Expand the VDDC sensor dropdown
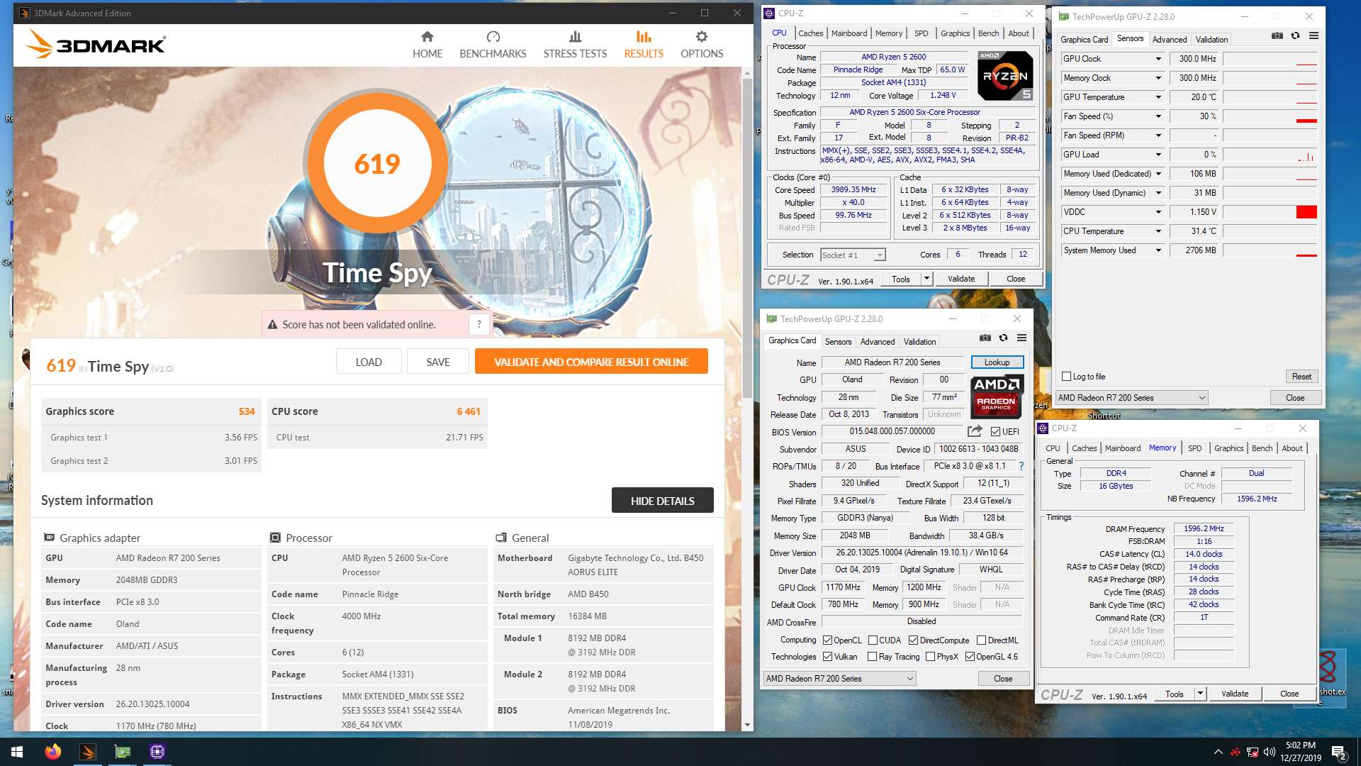1361x766 pixels. [x=1158, y=212]
